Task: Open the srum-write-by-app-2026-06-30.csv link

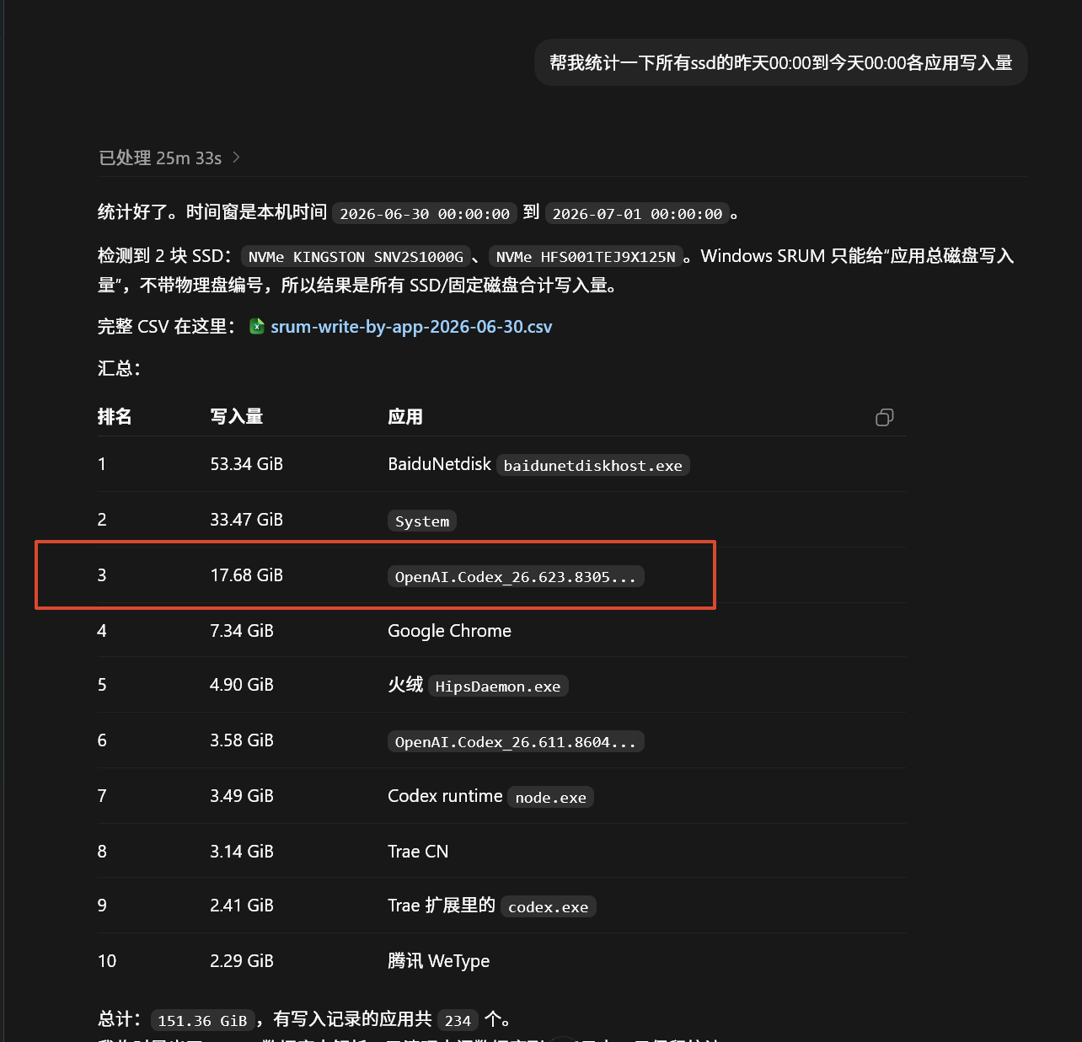Action: (411, 327)
